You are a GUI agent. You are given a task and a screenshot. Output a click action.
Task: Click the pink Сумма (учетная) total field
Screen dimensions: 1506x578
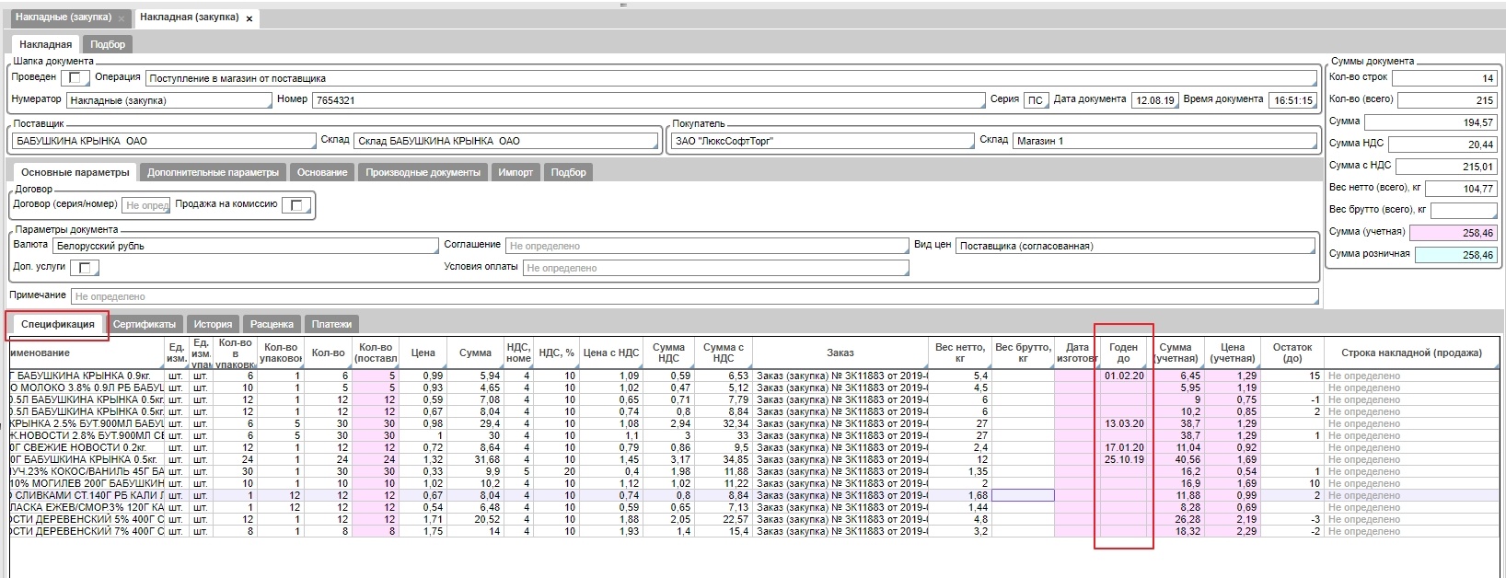click(x=1453, y=233)
